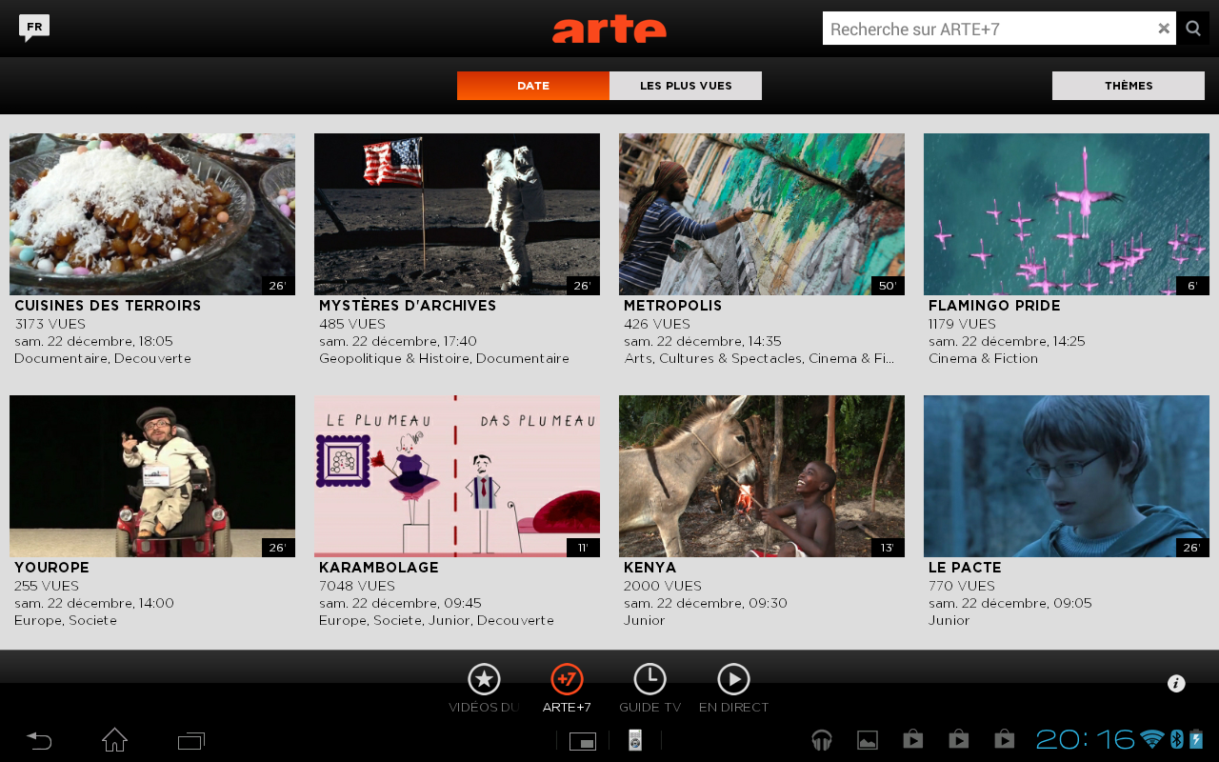Select the KARAMBOLAGE title text
This screenshot has height=762, width=1219.
[379, 568]
